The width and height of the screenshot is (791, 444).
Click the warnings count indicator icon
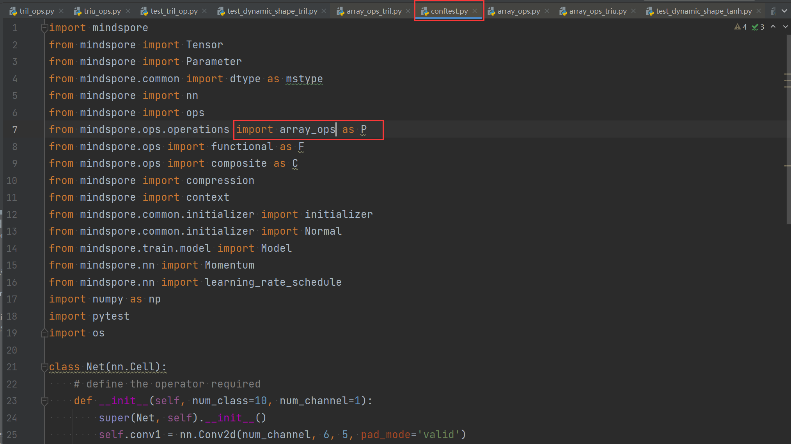[x=737, y=27]
